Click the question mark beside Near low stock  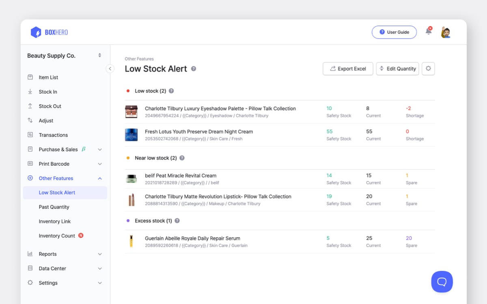pos(181,158)
